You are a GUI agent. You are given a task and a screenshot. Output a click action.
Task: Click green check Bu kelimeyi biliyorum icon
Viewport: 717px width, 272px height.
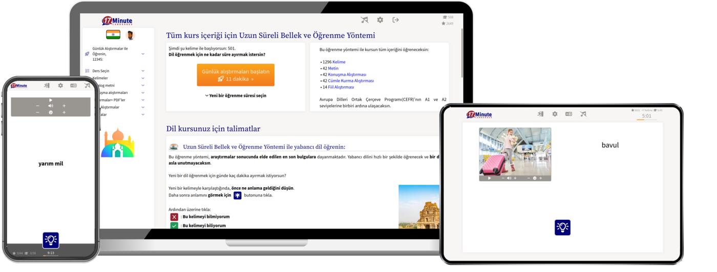point(175,225)
